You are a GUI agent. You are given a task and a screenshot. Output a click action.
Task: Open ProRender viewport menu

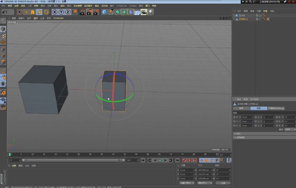tap(58, 18)
